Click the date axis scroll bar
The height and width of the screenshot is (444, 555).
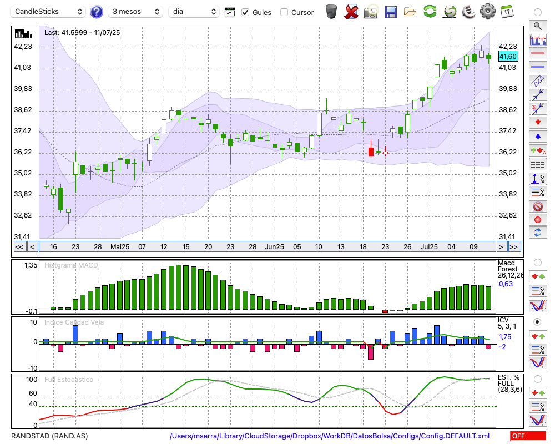[x=268, y=247]
